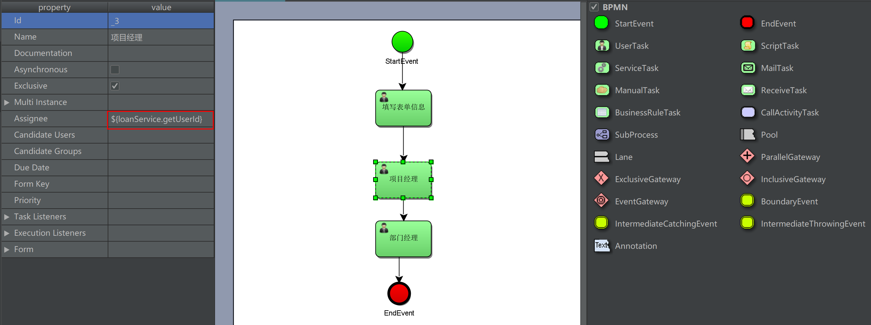This screenshot has width=871, height=325.
Task: Click the Priority value cell
Action: (161, 200)
